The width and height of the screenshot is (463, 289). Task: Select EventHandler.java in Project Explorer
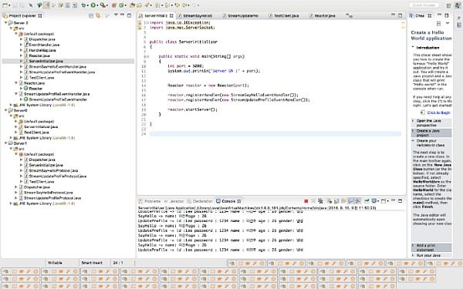click(44, 45)
